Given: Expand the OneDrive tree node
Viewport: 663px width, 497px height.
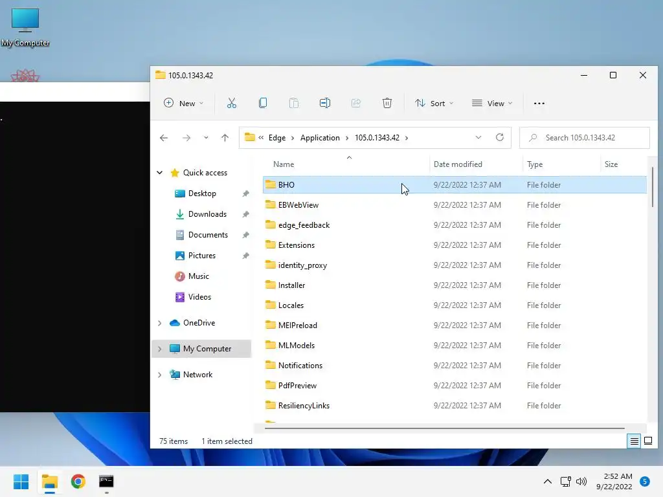Looking at the screenshot, I should click(x=160, y=323).
